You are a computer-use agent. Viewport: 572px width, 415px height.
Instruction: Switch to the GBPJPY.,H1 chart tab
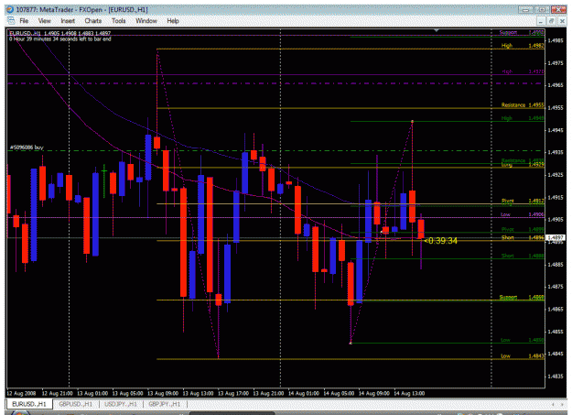165,404
